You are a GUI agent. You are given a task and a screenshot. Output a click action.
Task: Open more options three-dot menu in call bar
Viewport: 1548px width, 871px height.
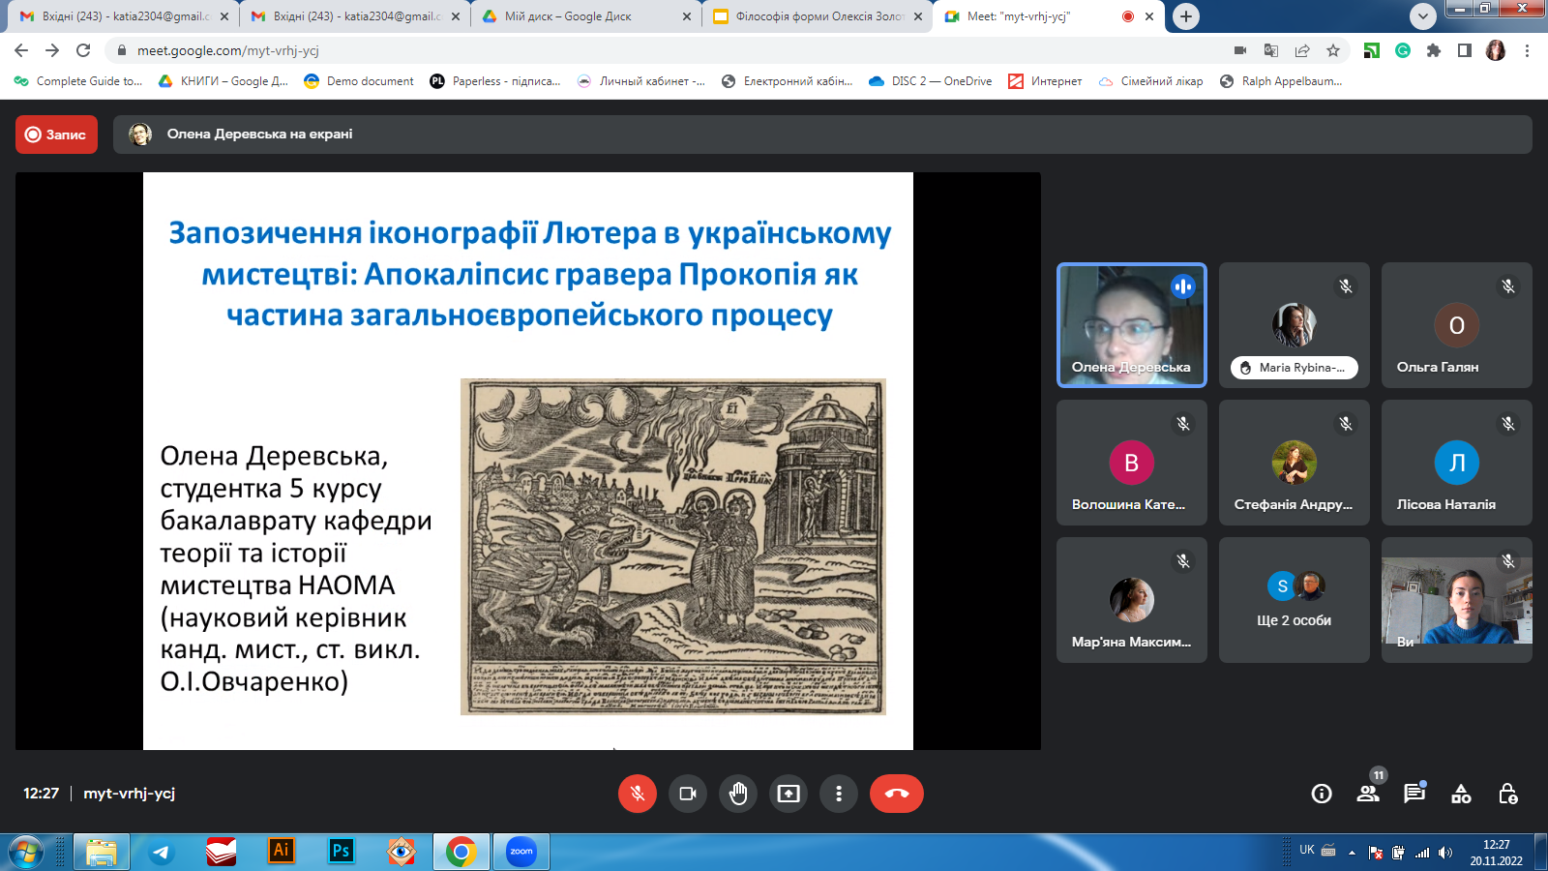coord(839,794)
